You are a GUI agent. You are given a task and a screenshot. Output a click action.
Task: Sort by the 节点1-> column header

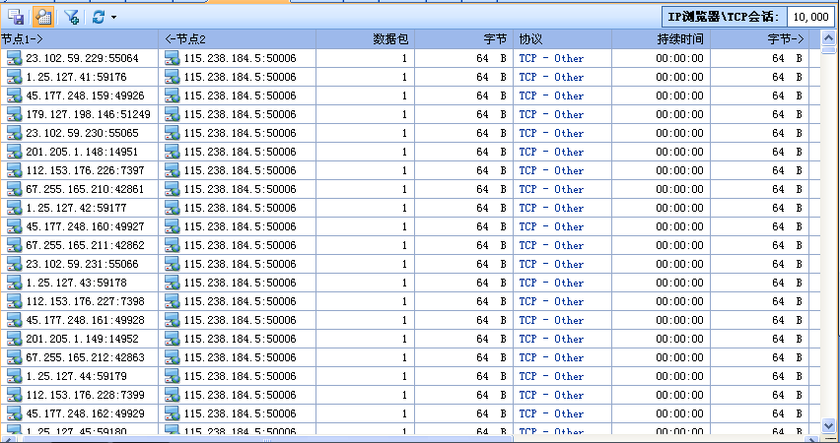pos(79,39)
